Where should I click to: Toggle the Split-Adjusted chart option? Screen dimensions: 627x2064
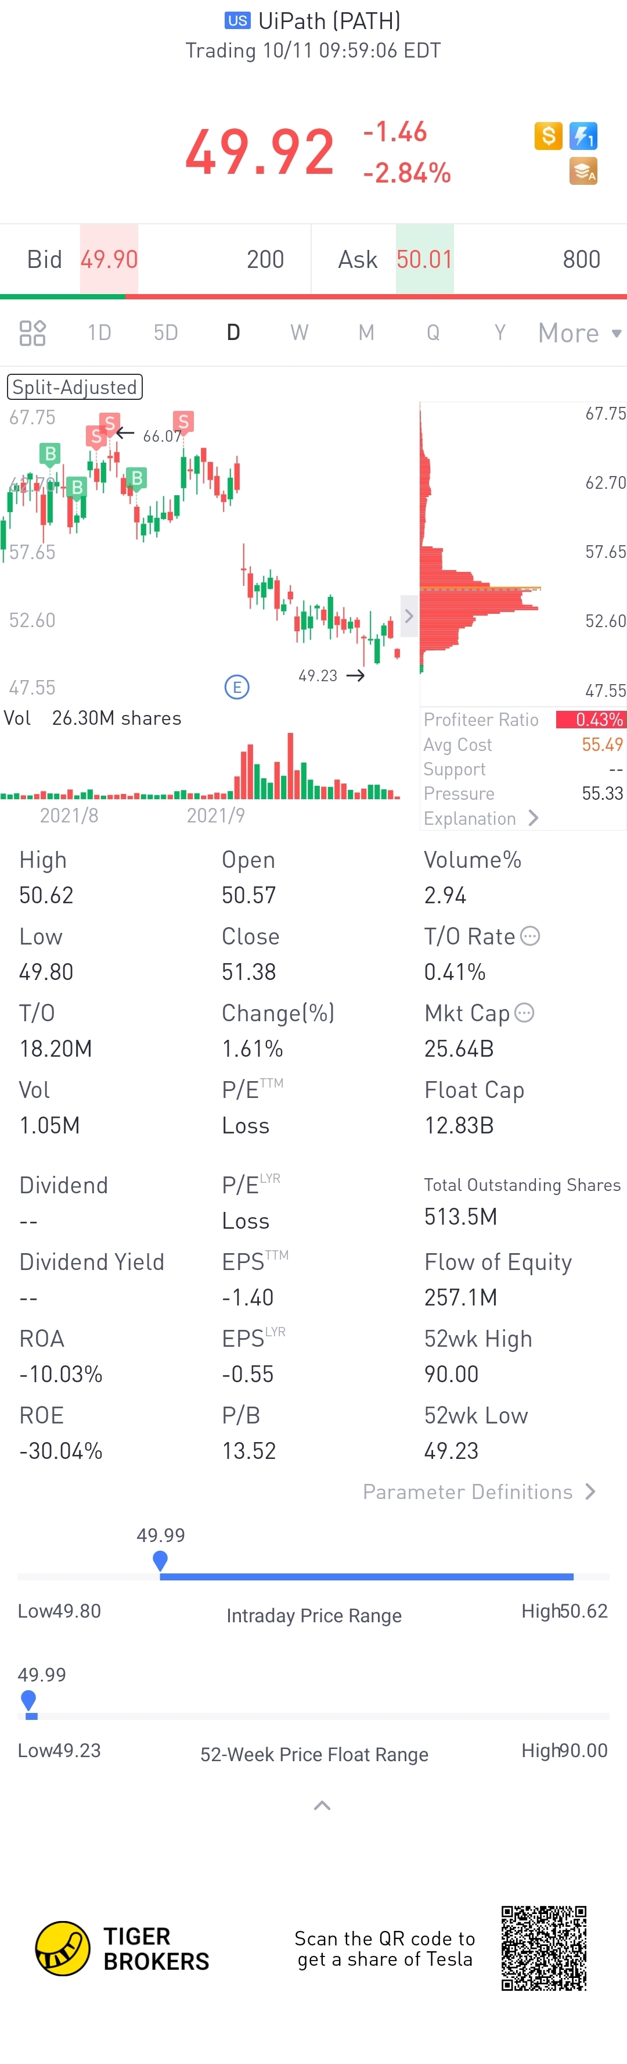tap(74, 387)
